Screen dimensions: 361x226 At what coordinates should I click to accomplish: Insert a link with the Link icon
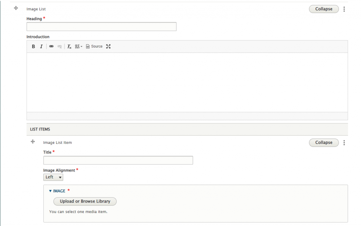tap(51, 47)
